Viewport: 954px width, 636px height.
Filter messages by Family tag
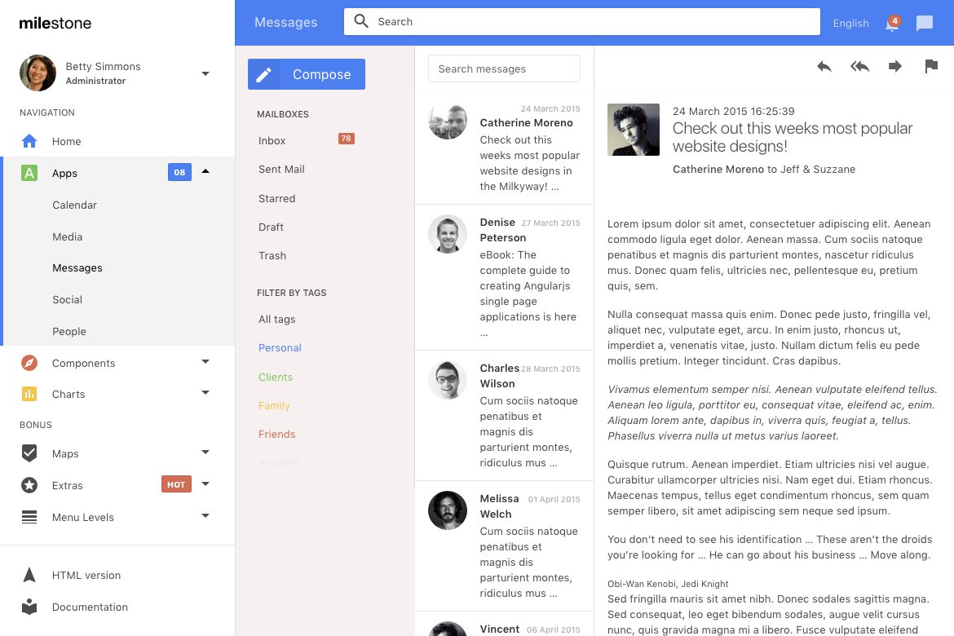[275, 405]
